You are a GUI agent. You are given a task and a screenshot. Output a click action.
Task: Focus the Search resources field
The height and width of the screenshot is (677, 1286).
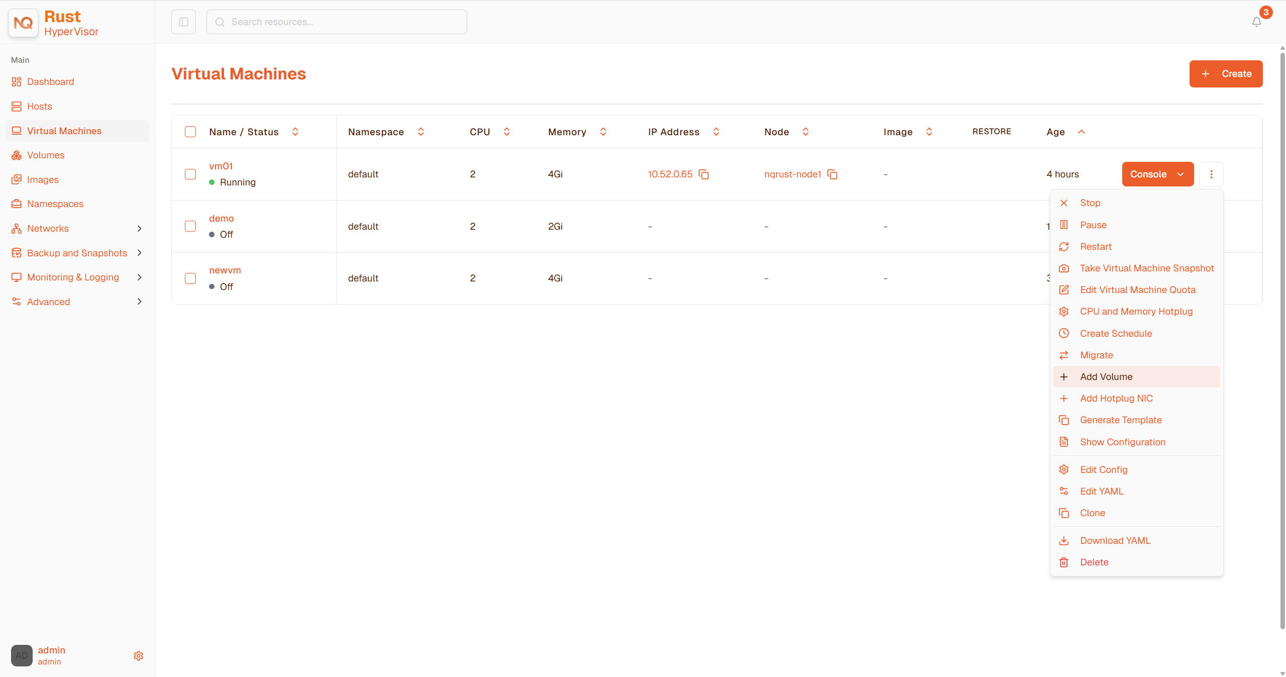click(x=337, y=22)
